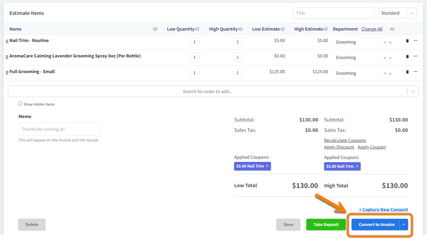
Task: Remove $5.00 Nail Trim coupon under Low Total
Action: (x=267, y=166)
